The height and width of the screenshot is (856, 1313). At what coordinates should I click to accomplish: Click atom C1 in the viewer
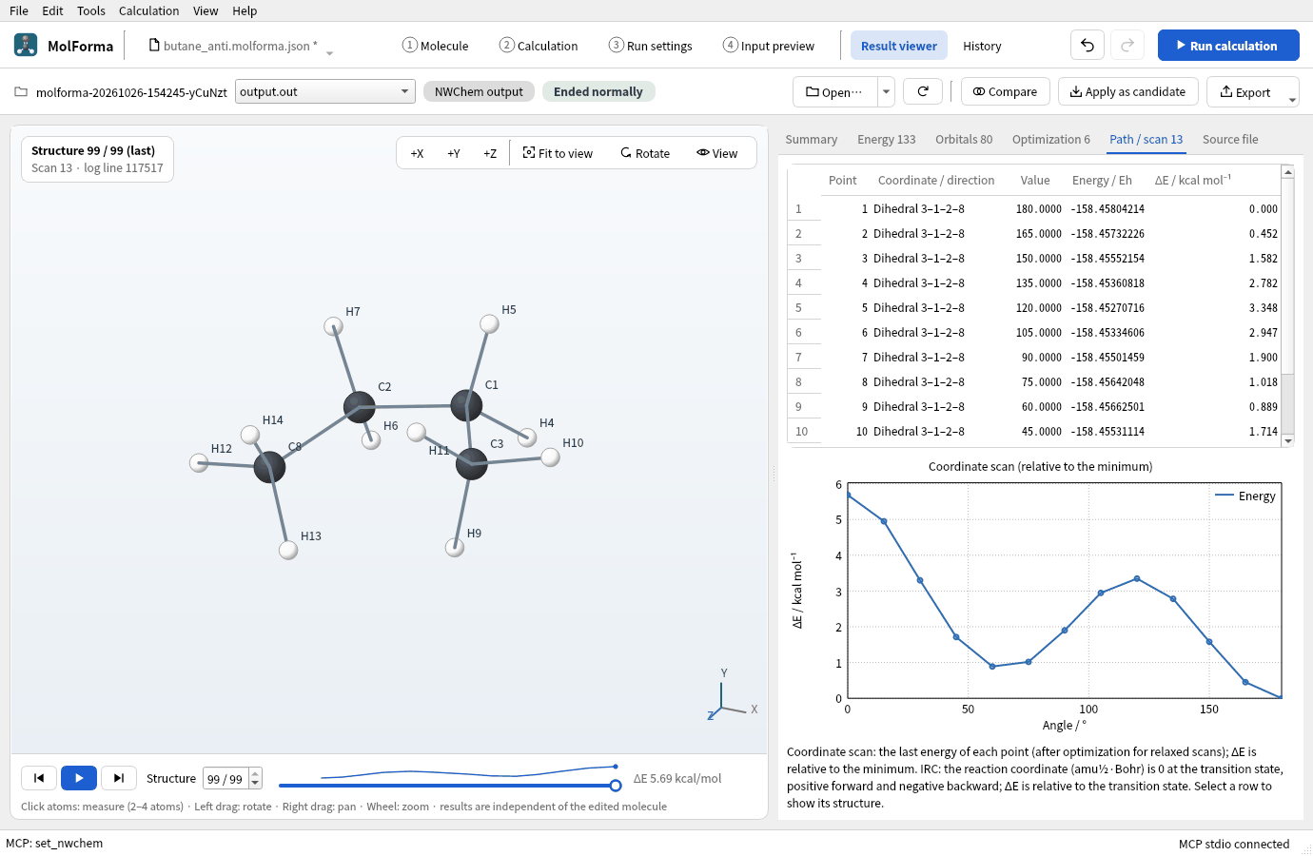tap(466, 405)
